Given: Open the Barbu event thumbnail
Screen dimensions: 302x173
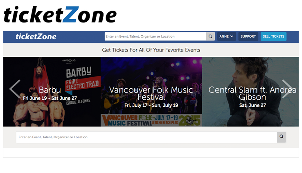Looking at the screenshot, I should [x=52, y=92].
